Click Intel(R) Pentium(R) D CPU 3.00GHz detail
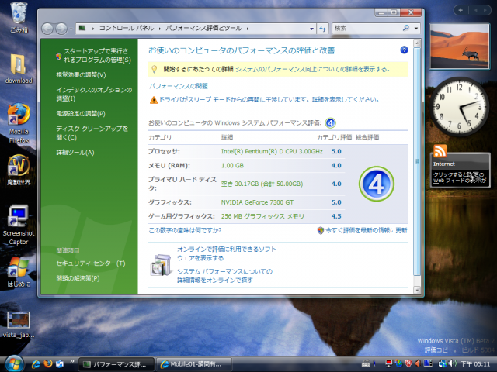This screenshot has height=372, width=497. coord(272,152)
